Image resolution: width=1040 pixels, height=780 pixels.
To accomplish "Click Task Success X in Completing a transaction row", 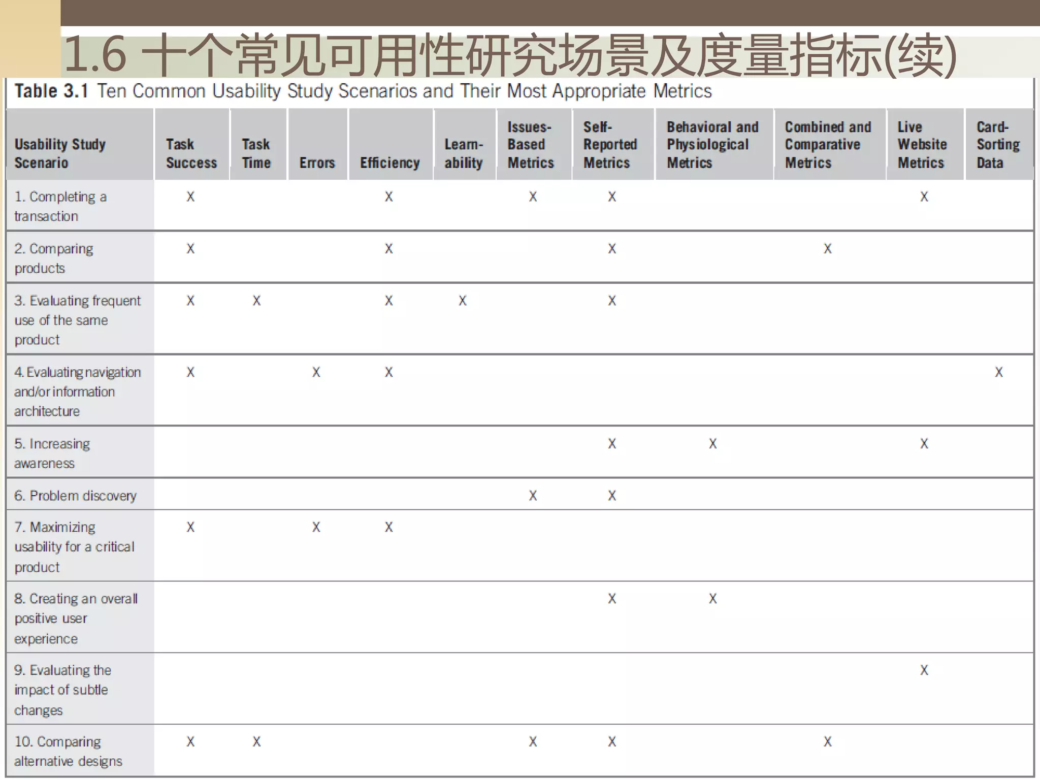I will click(190, 197).
